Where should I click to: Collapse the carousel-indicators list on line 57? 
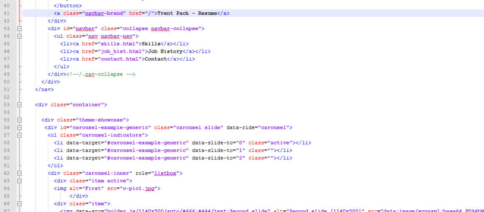click(x=19, y=135)
